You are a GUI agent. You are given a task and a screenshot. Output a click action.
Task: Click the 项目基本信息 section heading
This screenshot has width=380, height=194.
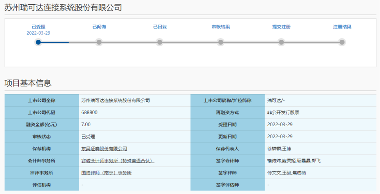point(28,83)
